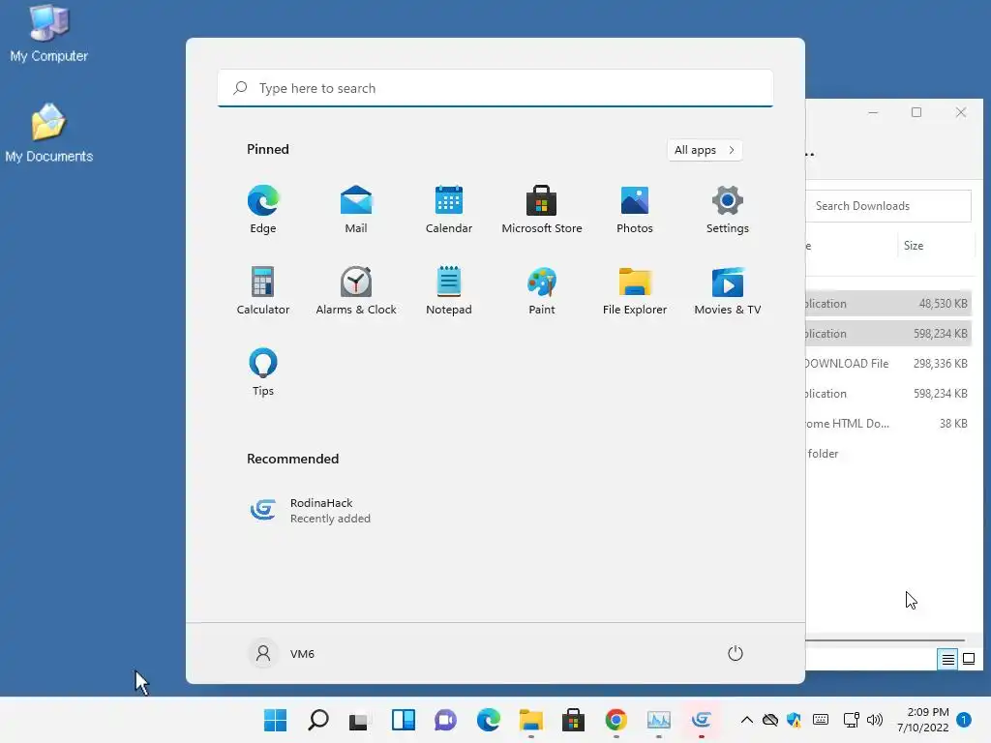The width and height of the screenshot is (991, 743).
Task: Launch Notepad from pinned apps
Action: [449, 290]
